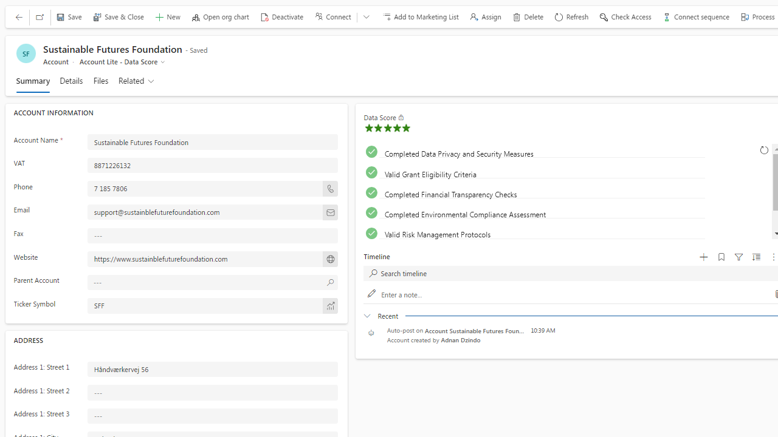
Task: Click the Completed Financial Transparency Checks checkmark
Action: [x=371, y=193]
